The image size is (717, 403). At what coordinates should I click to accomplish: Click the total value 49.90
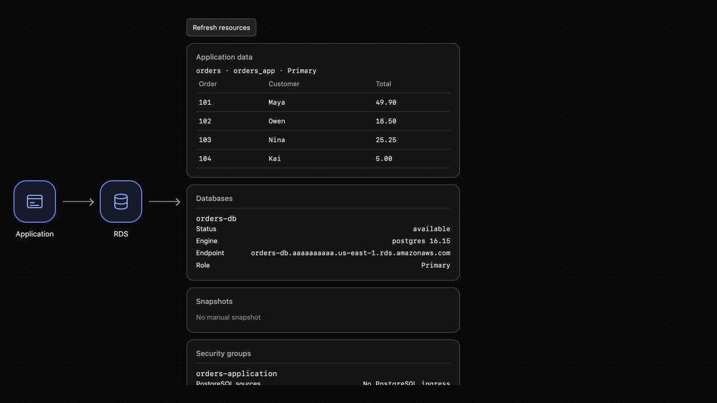386,102
